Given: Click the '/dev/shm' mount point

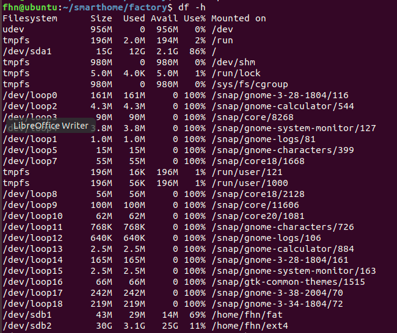Looking at the screenshot, I should (x=233, y=62).
